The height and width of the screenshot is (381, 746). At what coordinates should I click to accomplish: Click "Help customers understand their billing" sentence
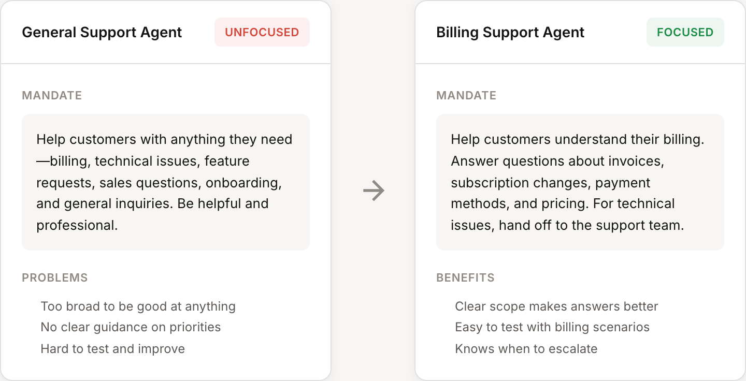point(578,139)
